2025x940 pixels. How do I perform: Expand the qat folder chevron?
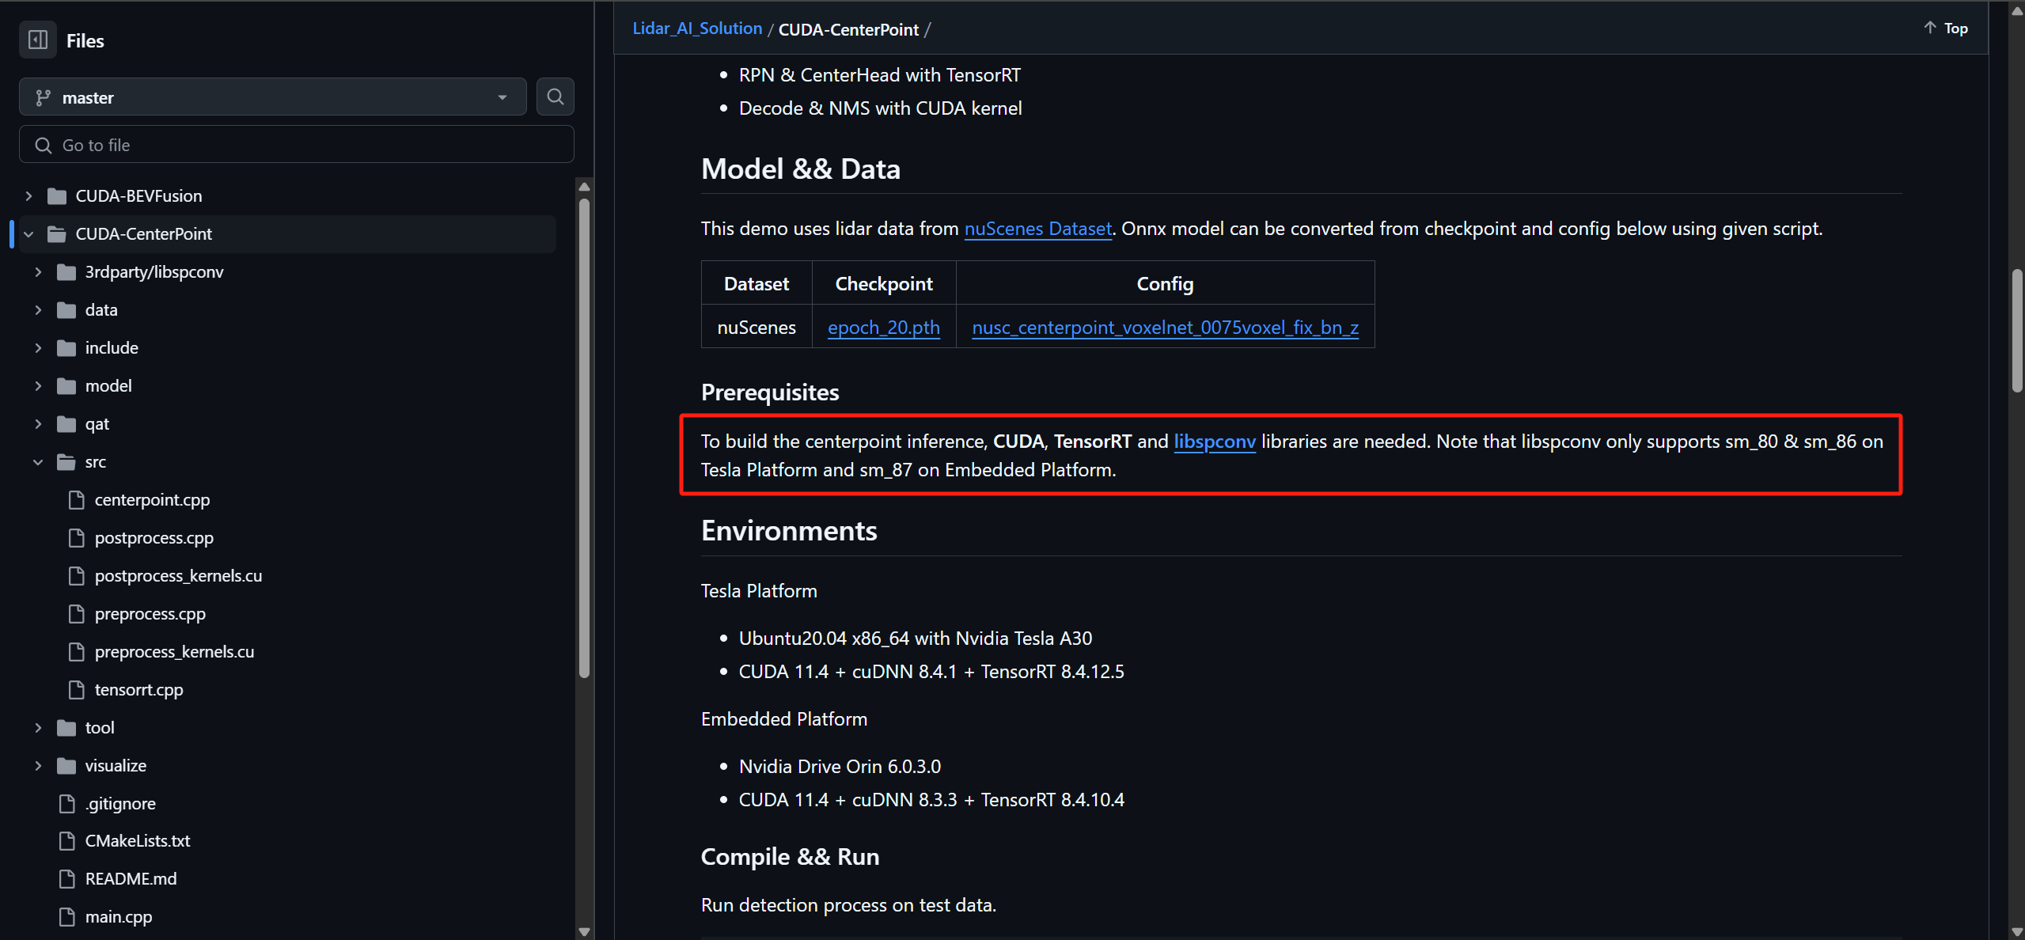tap(37, 424)
